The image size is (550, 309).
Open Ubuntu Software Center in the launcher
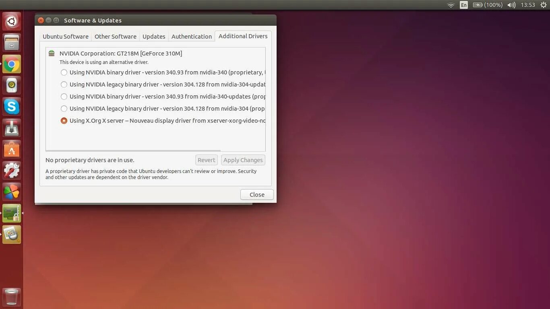(x=12, y=149)
